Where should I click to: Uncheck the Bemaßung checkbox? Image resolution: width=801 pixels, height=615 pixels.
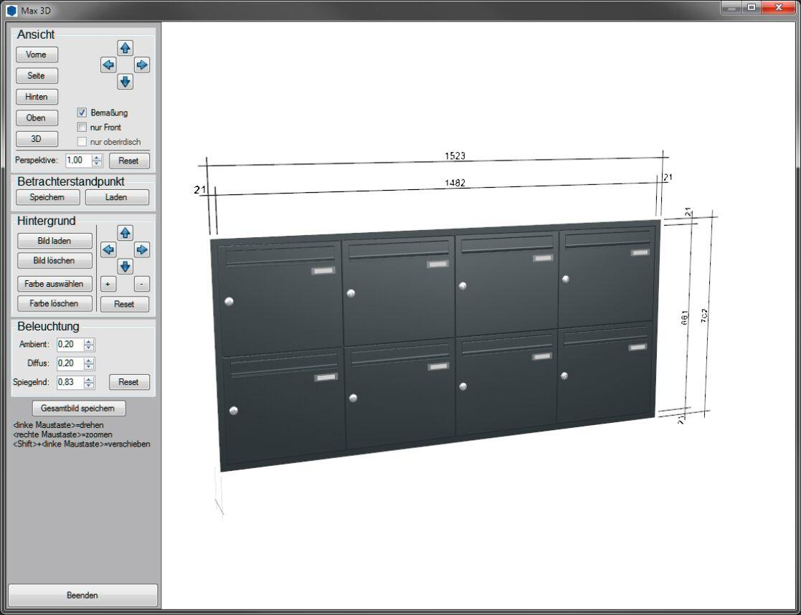point(82,113)
